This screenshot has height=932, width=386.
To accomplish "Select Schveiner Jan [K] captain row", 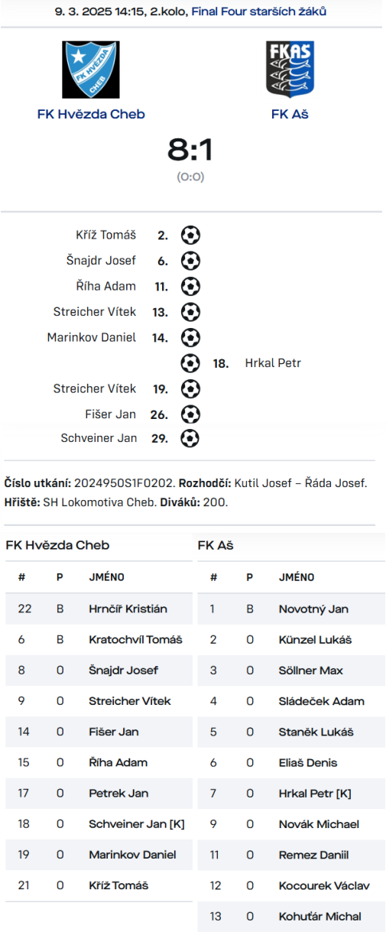I will click(x=99, y=824).
